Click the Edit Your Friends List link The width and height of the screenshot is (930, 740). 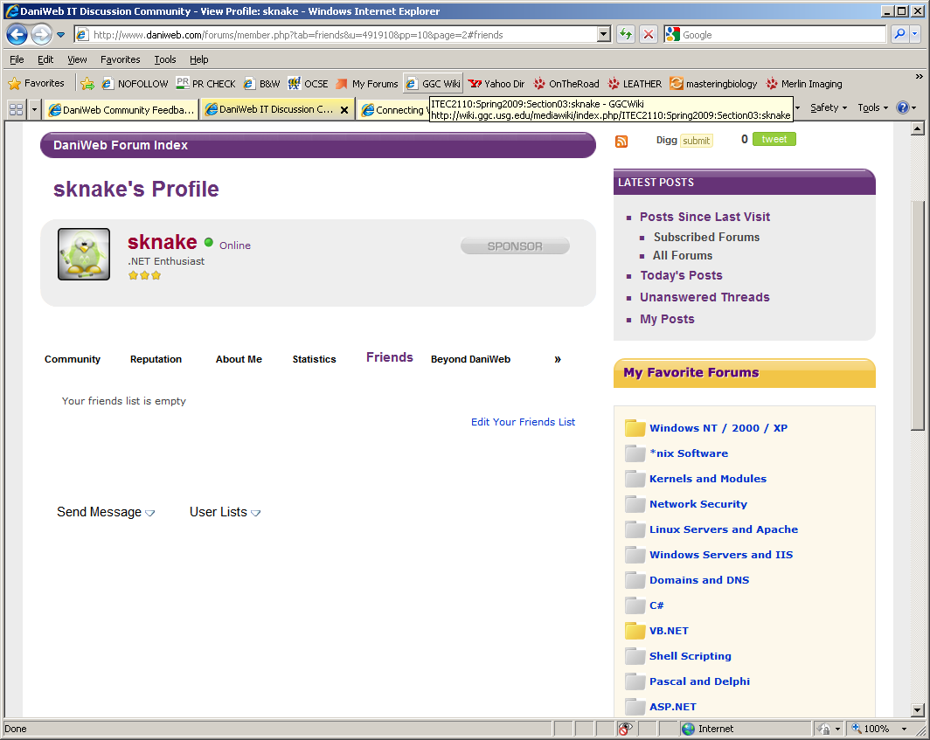pos(523,422)
